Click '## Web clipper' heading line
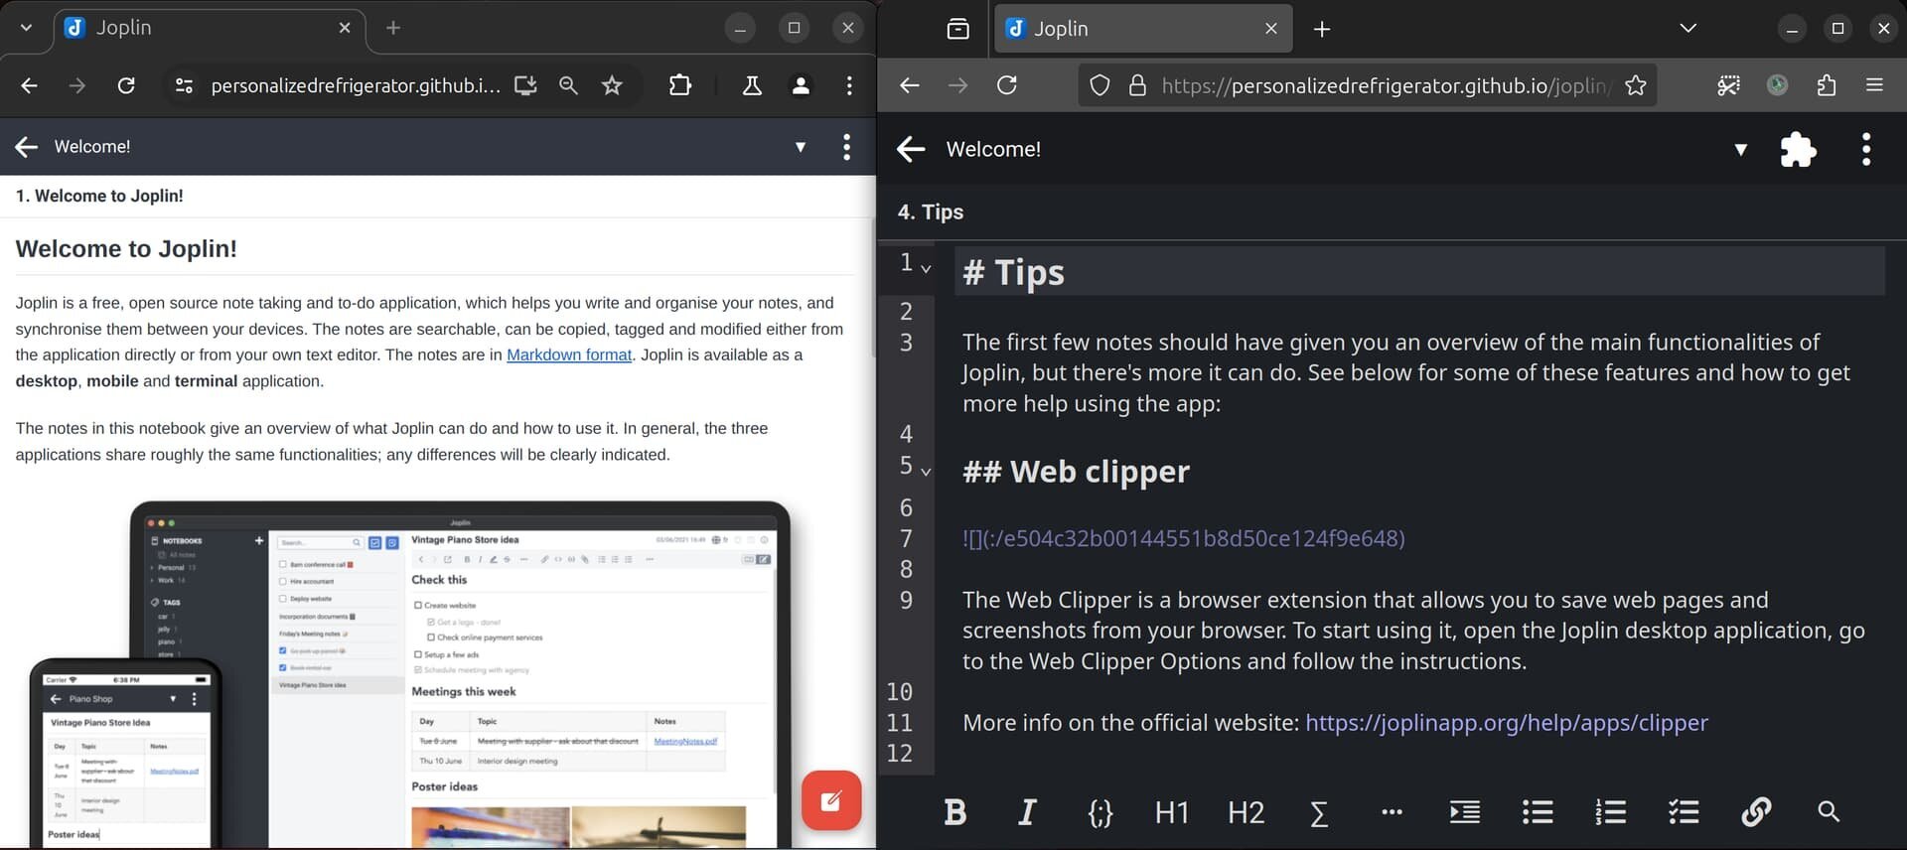Screen dimensions: 1907x850 (1076, 472)
